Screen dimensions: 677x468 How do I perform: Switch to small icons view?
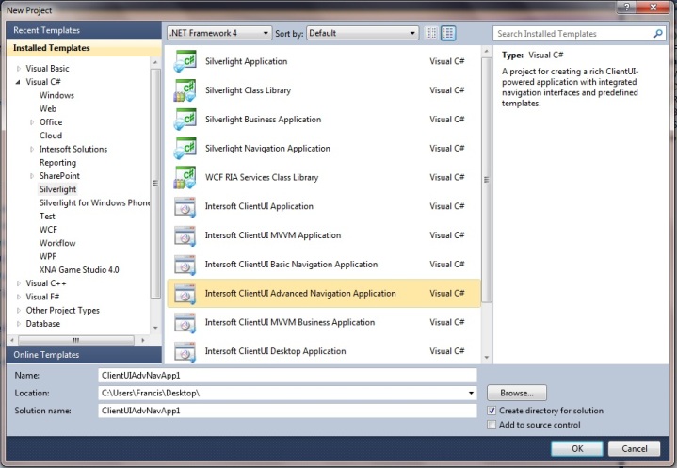pos(431,33)
